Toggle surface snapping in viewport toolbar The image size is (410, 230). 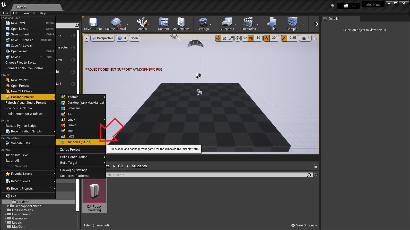(245, 38)
